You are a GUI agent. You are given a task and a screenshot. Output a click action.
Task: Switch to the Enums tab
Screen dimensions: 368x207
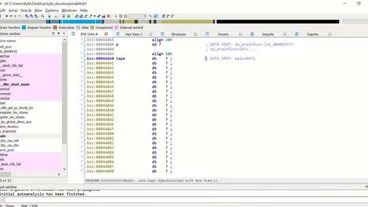223,34
